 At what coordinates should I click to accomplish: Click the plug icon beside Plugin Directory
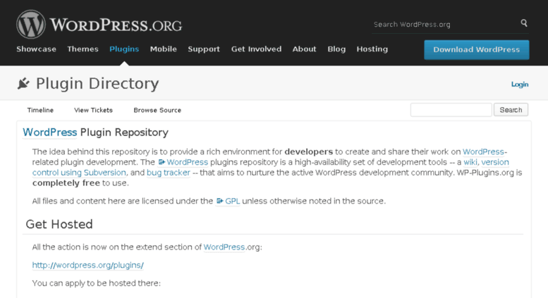coord(23,83)
